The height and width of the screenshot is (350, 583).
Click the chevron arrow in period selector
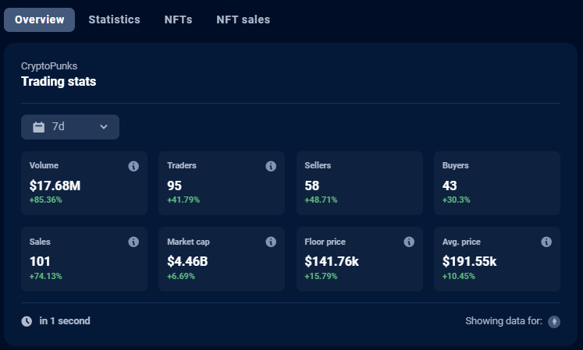pyautogui.click(x=104, y=127)
